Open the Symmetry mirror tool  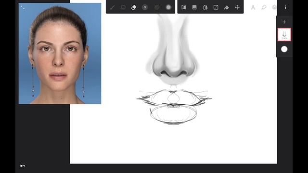184,8
